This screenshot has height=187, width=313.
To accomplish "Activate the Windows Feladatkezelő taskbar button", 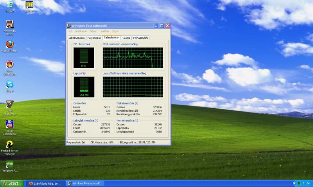I will point(85,183).
